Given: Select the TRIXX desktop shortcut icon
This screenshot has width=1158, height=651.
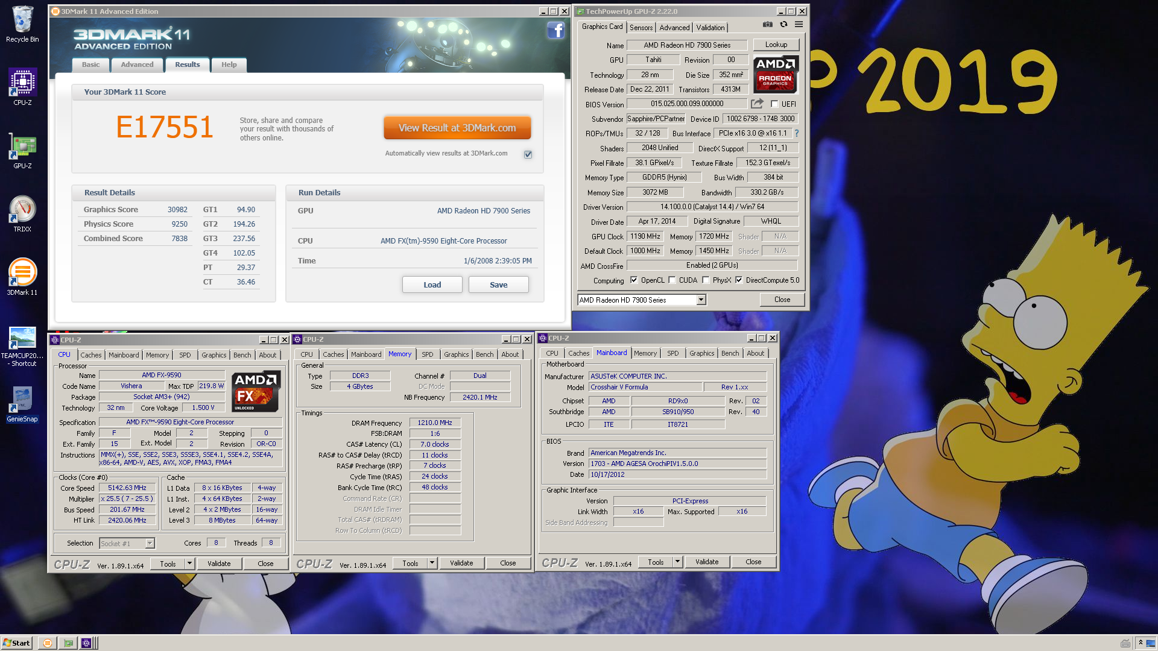Looking at the screenshot, I should (x=22, y=213).
